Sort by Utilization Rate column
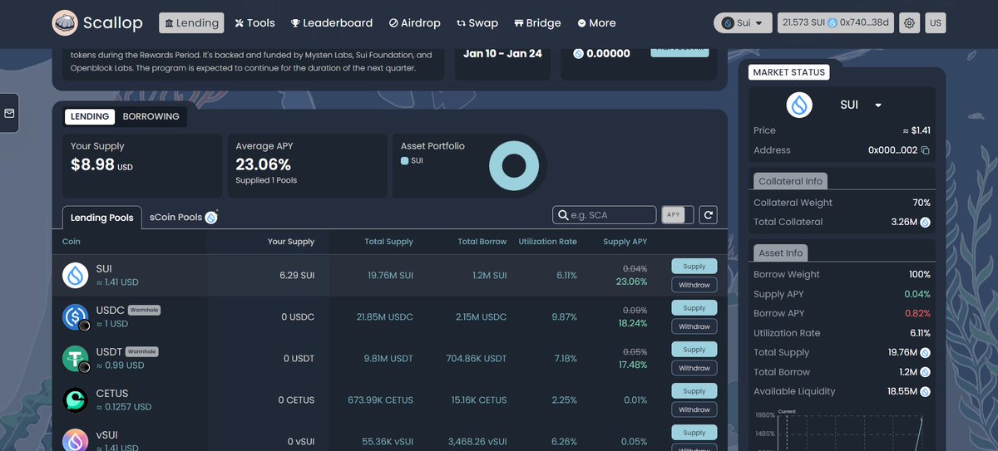Image resolution: width=998 pixels, height=451 pixels. (547, 242)
